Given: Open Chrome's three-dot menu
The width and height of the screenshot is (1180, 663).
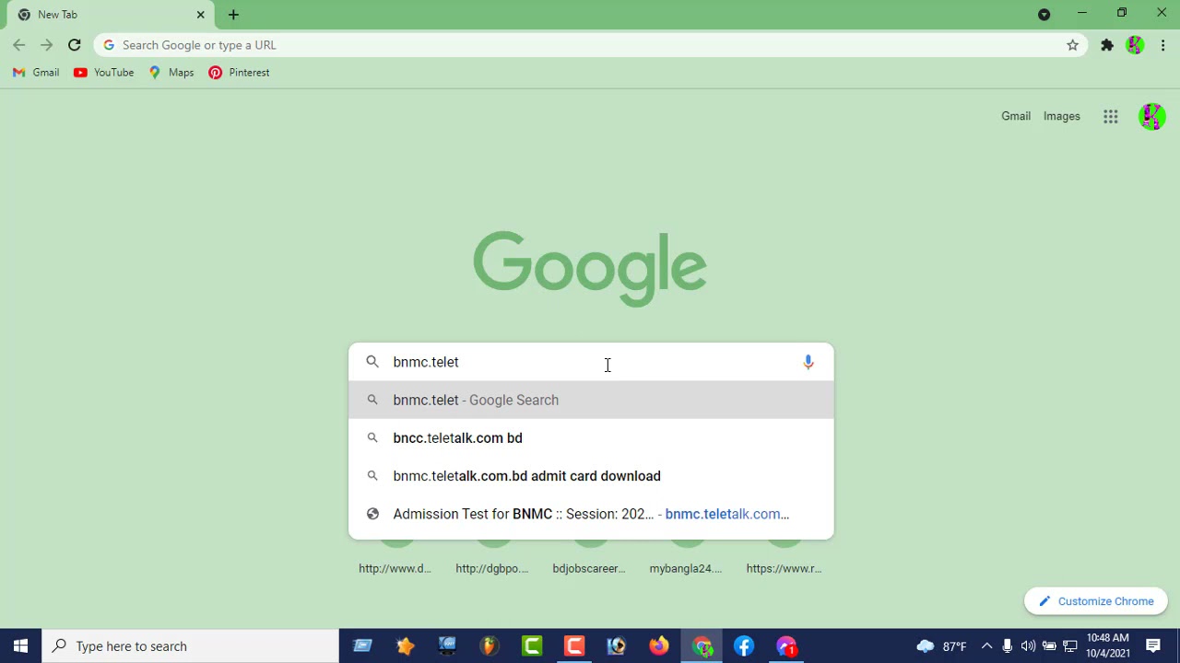Looking at the screenshot, I should pyautogui.click(x=1163, y=45).
